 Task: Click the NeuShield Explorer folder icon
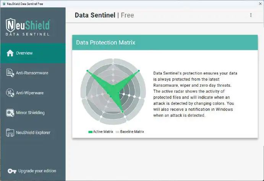coord(10,133)
